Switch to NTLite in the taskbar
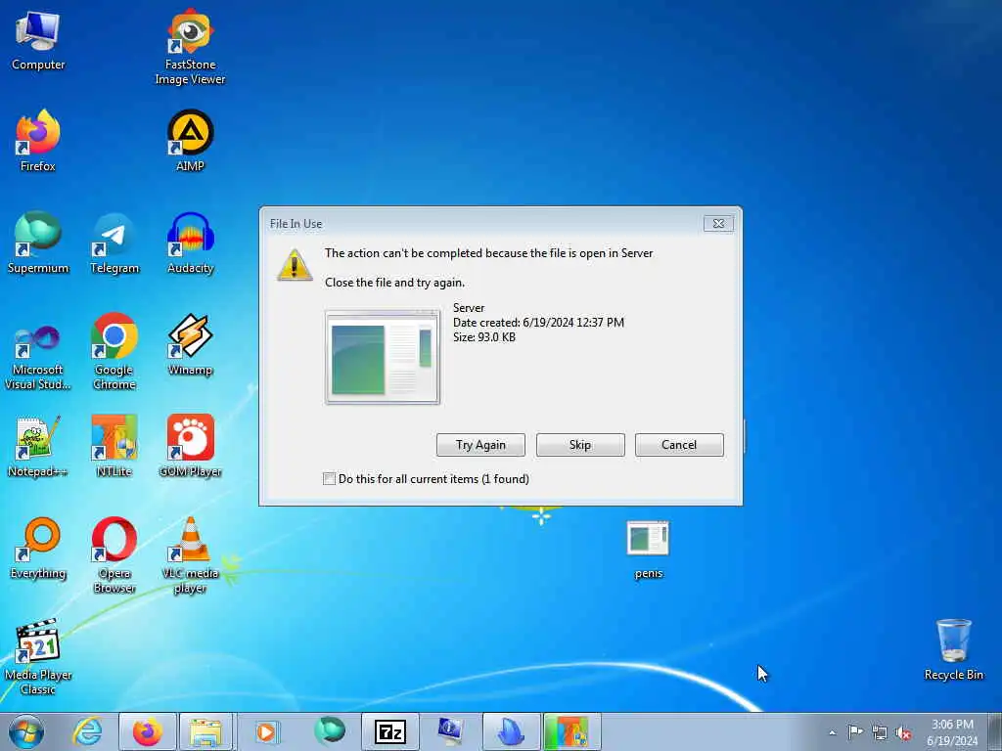The image size is (1002, 751). (571, 731)
